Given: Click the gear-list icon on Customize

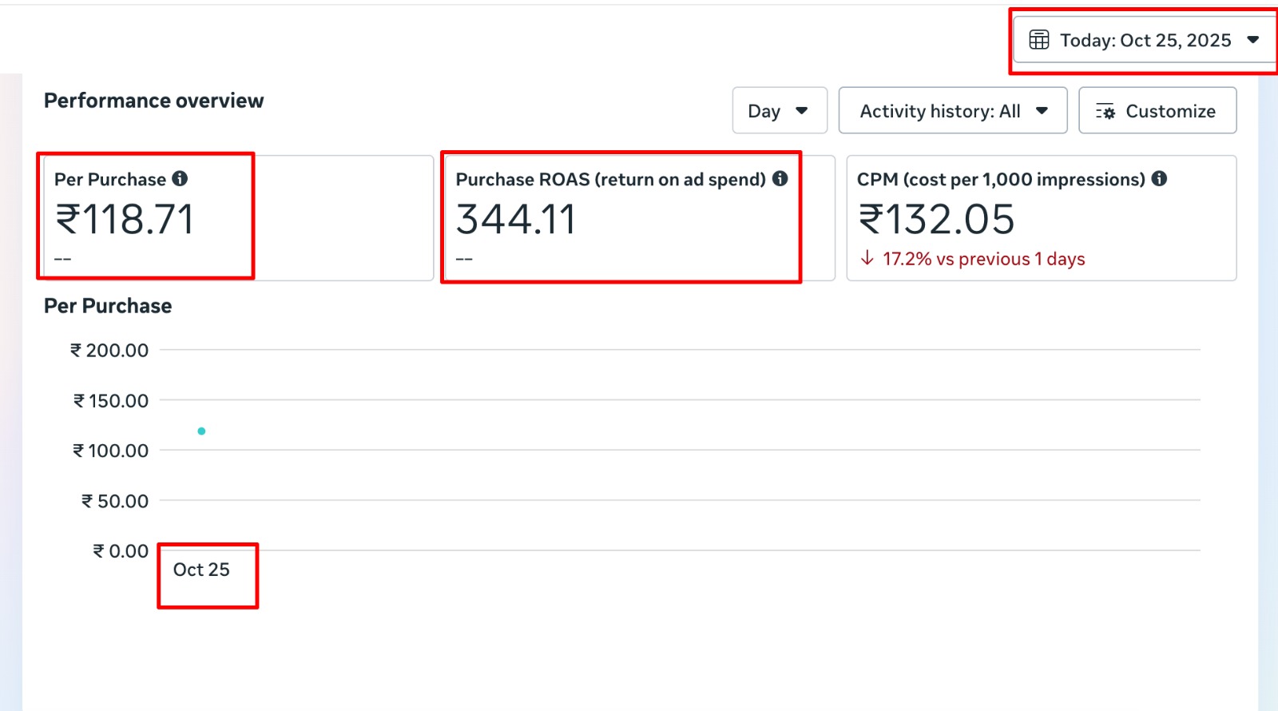Looking at the screenshot, I should (1105, 112).
